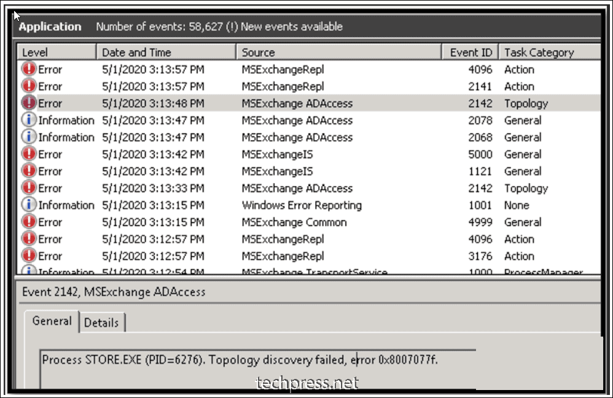Select the Event ID 3176 cell
Screen dimensions: 613x398
coord(480,256)
